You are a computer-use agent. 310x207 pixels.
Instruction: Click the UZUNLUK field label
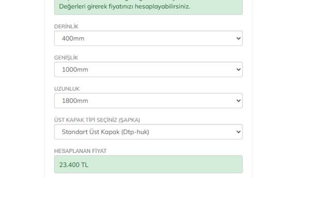coord(67,88)
